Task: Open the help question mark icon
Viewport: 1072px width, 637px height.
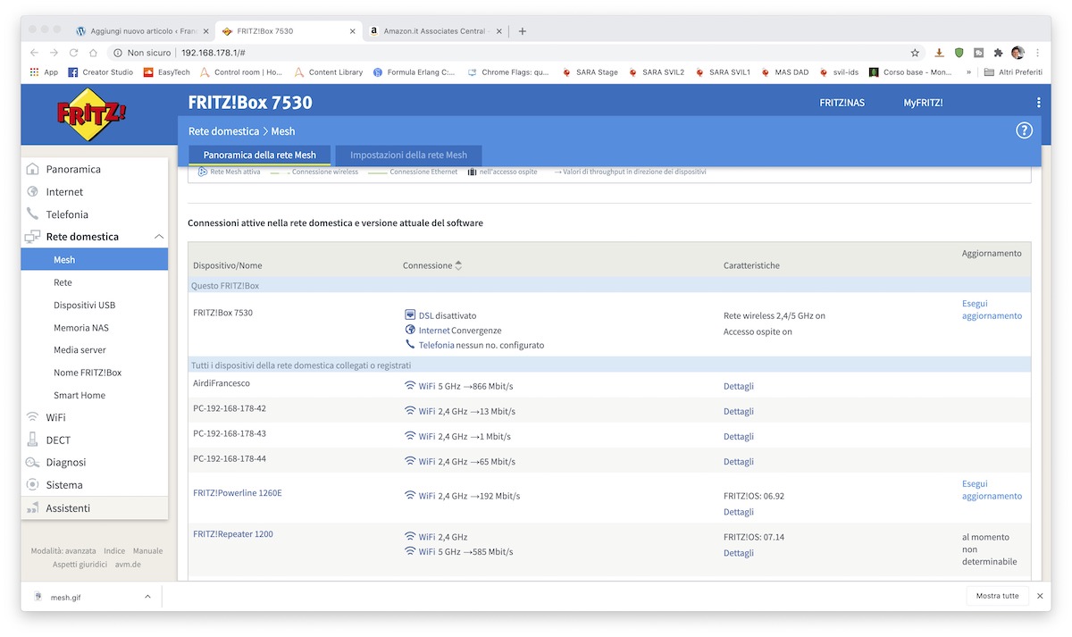Action: click(1025, 130)
